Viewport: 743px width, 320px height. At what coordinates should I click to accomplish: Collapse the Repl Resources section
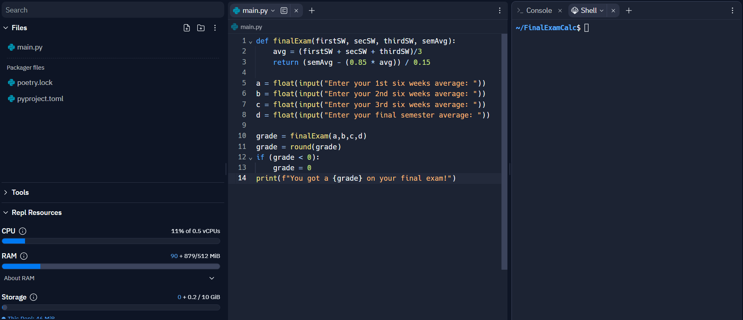[x=6, y=213]
